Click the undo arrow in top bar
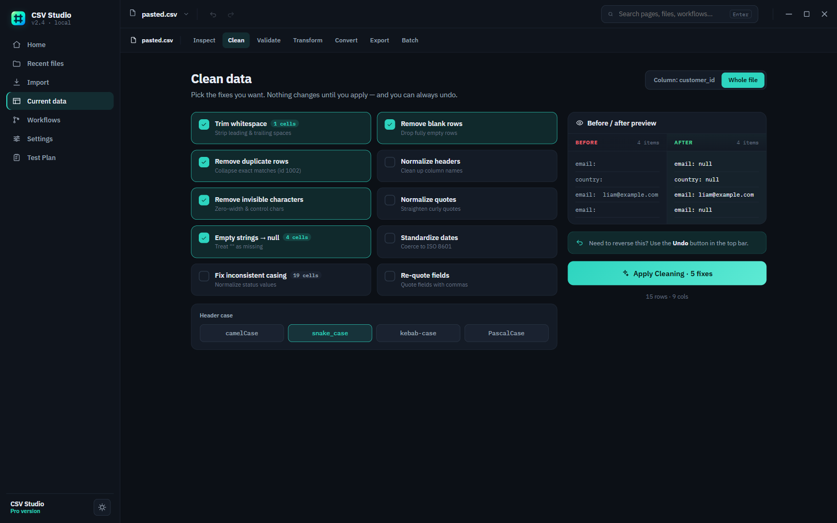 pos(213,14)
